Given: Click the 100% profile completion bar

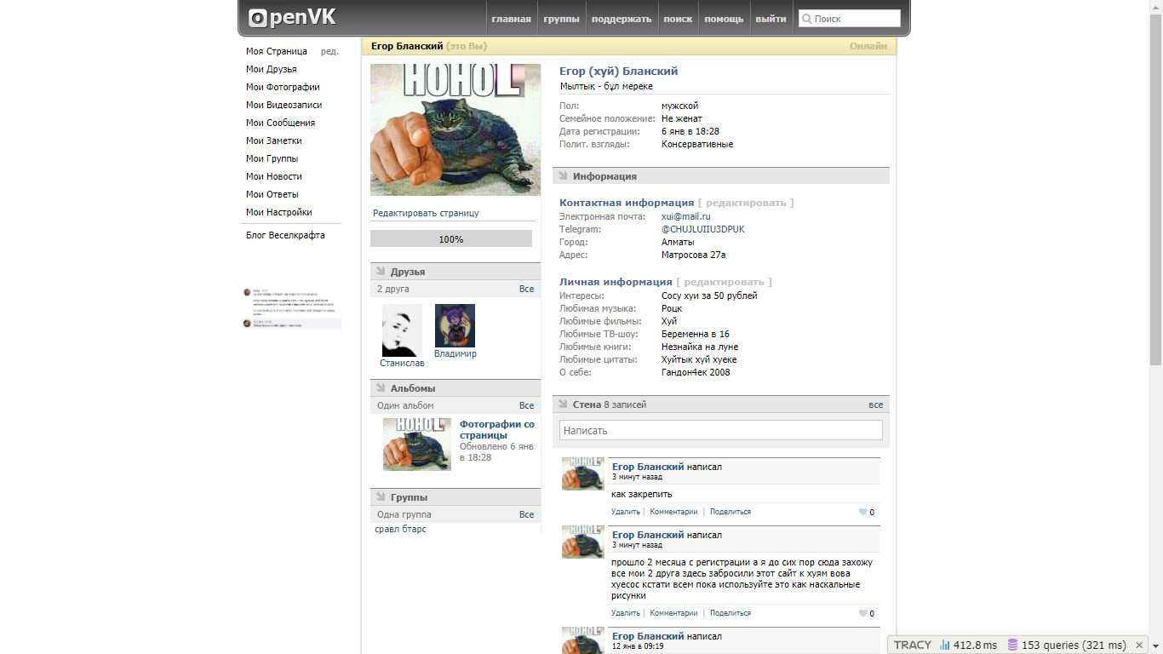Looking at the screenshot, I should coord(451,238).
